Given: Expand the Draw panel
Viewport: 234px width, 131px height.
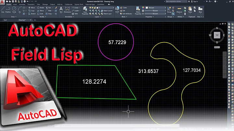Looking at the screenshot, I should [14, 17].
